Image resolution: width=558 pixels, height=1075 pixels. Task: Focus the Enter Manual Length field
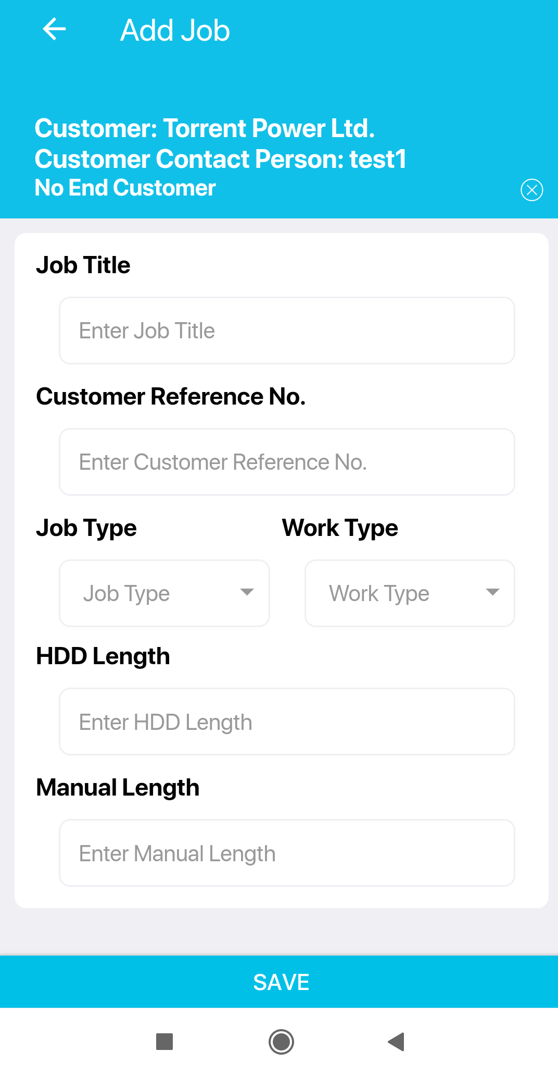287,853
